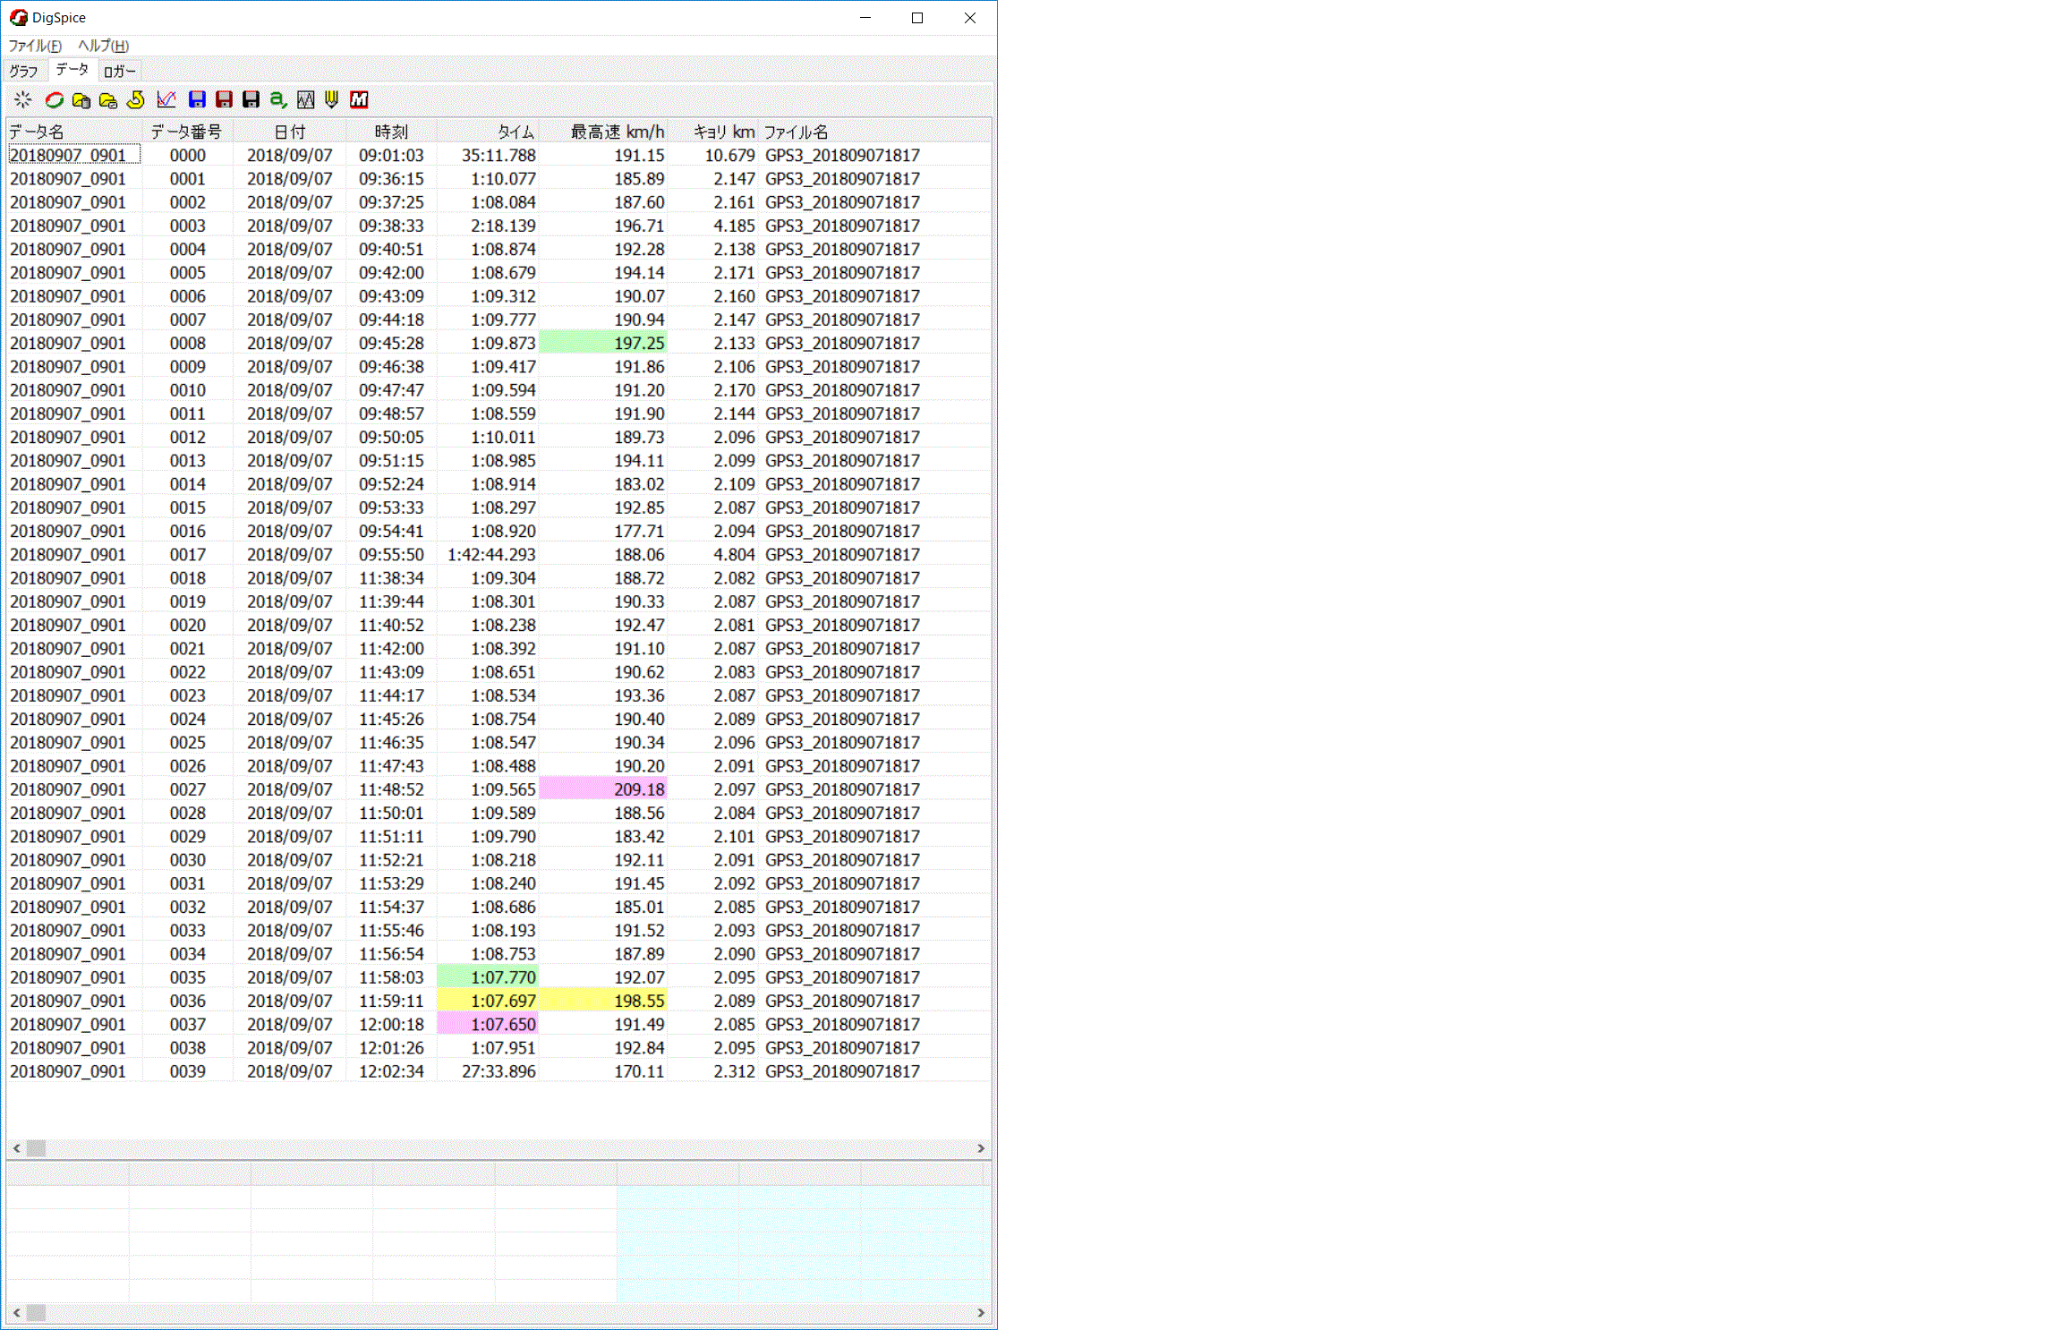Open the ヘルプ(H) menu
The image size is (2062, 1330).
coord(103,46)
